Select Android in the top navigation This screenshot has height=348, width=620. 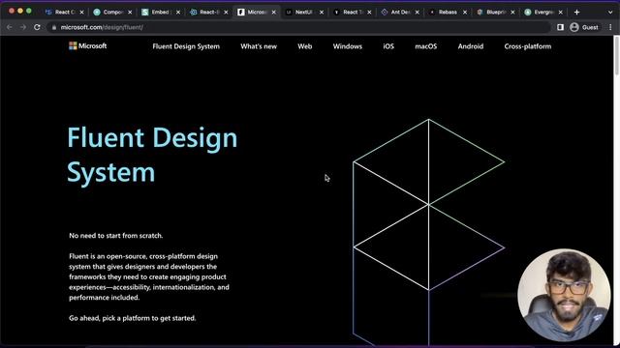pyautogui.click(x=471, y=46)
